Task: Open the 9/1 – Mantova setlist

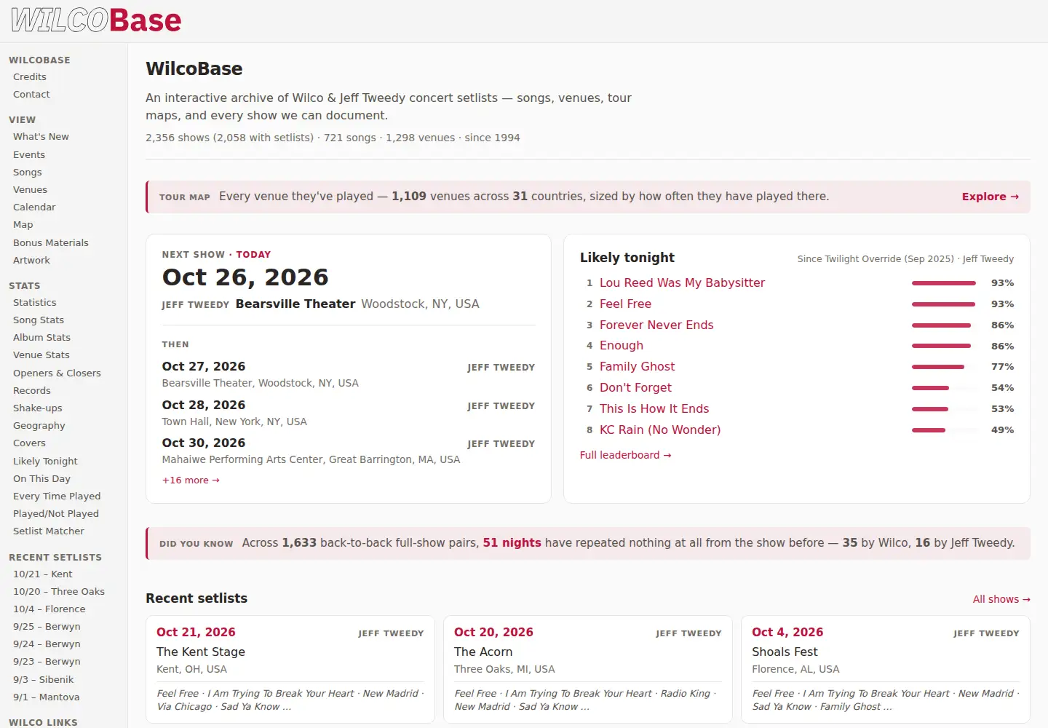Action: pos(47,697)
